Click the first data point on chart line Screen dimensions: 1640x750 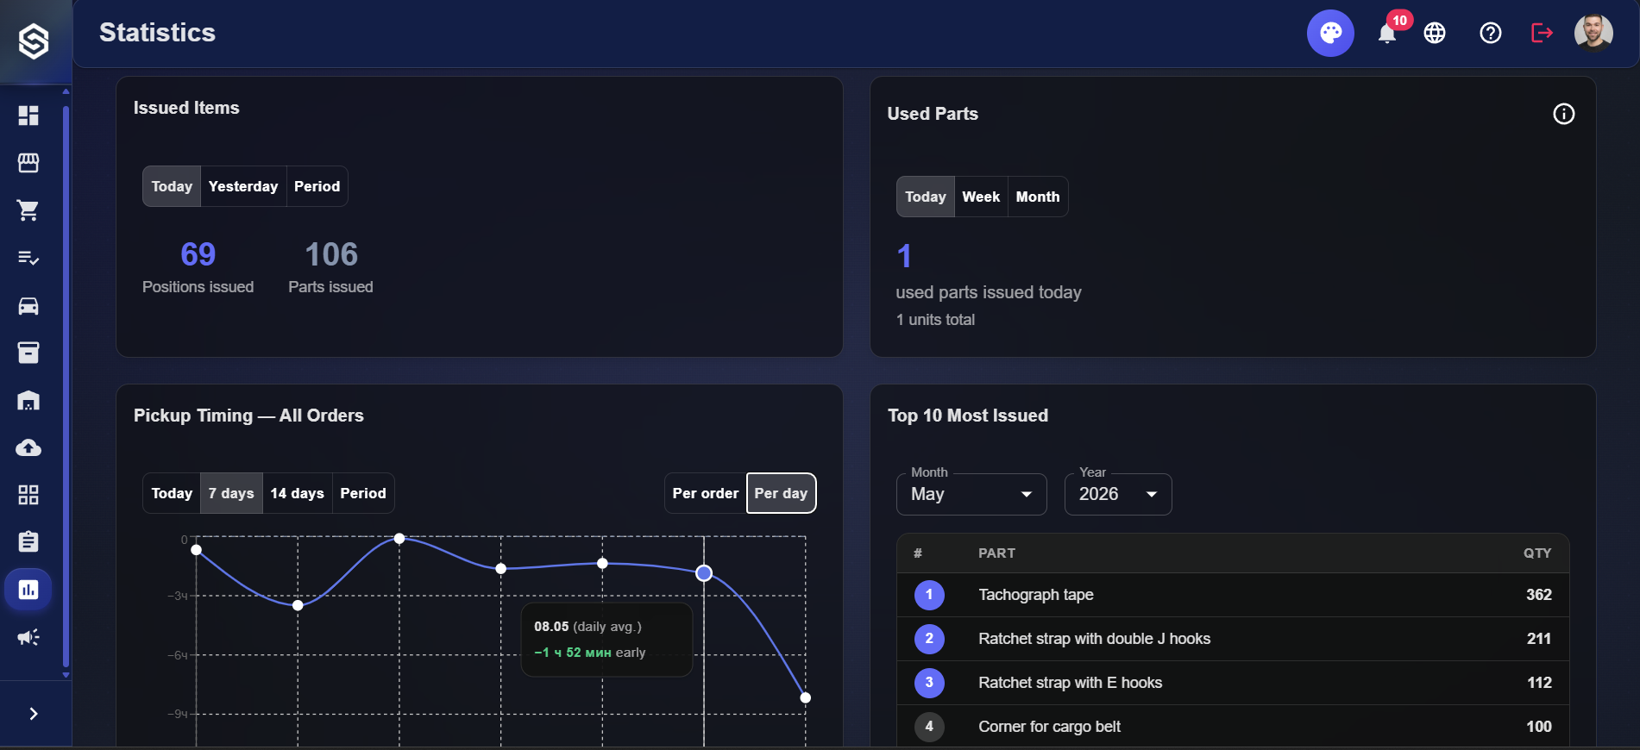197,549
